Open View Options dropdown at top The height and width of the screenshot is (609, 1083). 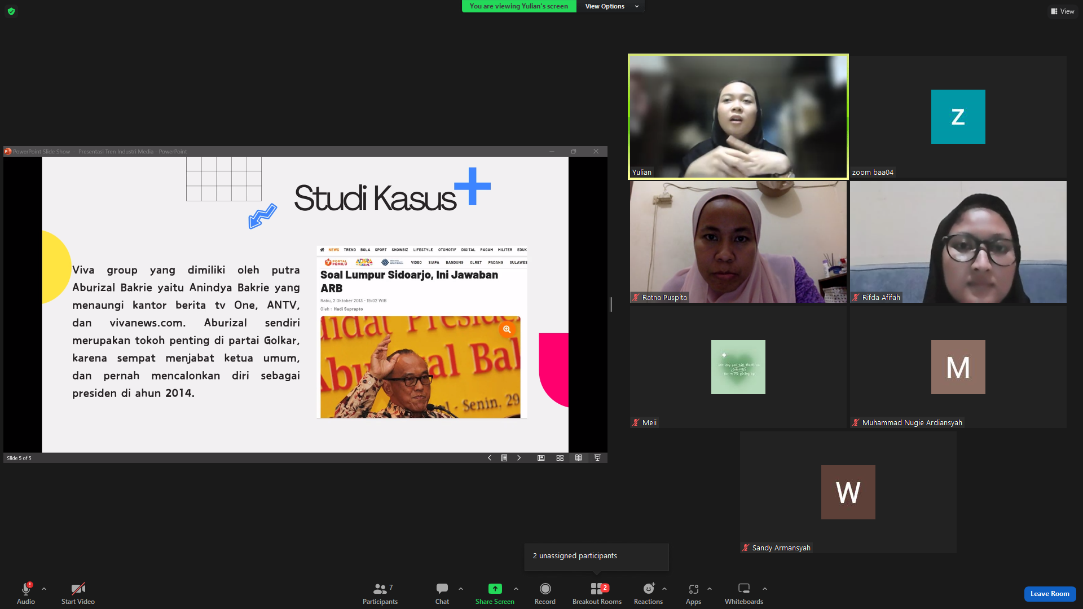coord(611,6)
